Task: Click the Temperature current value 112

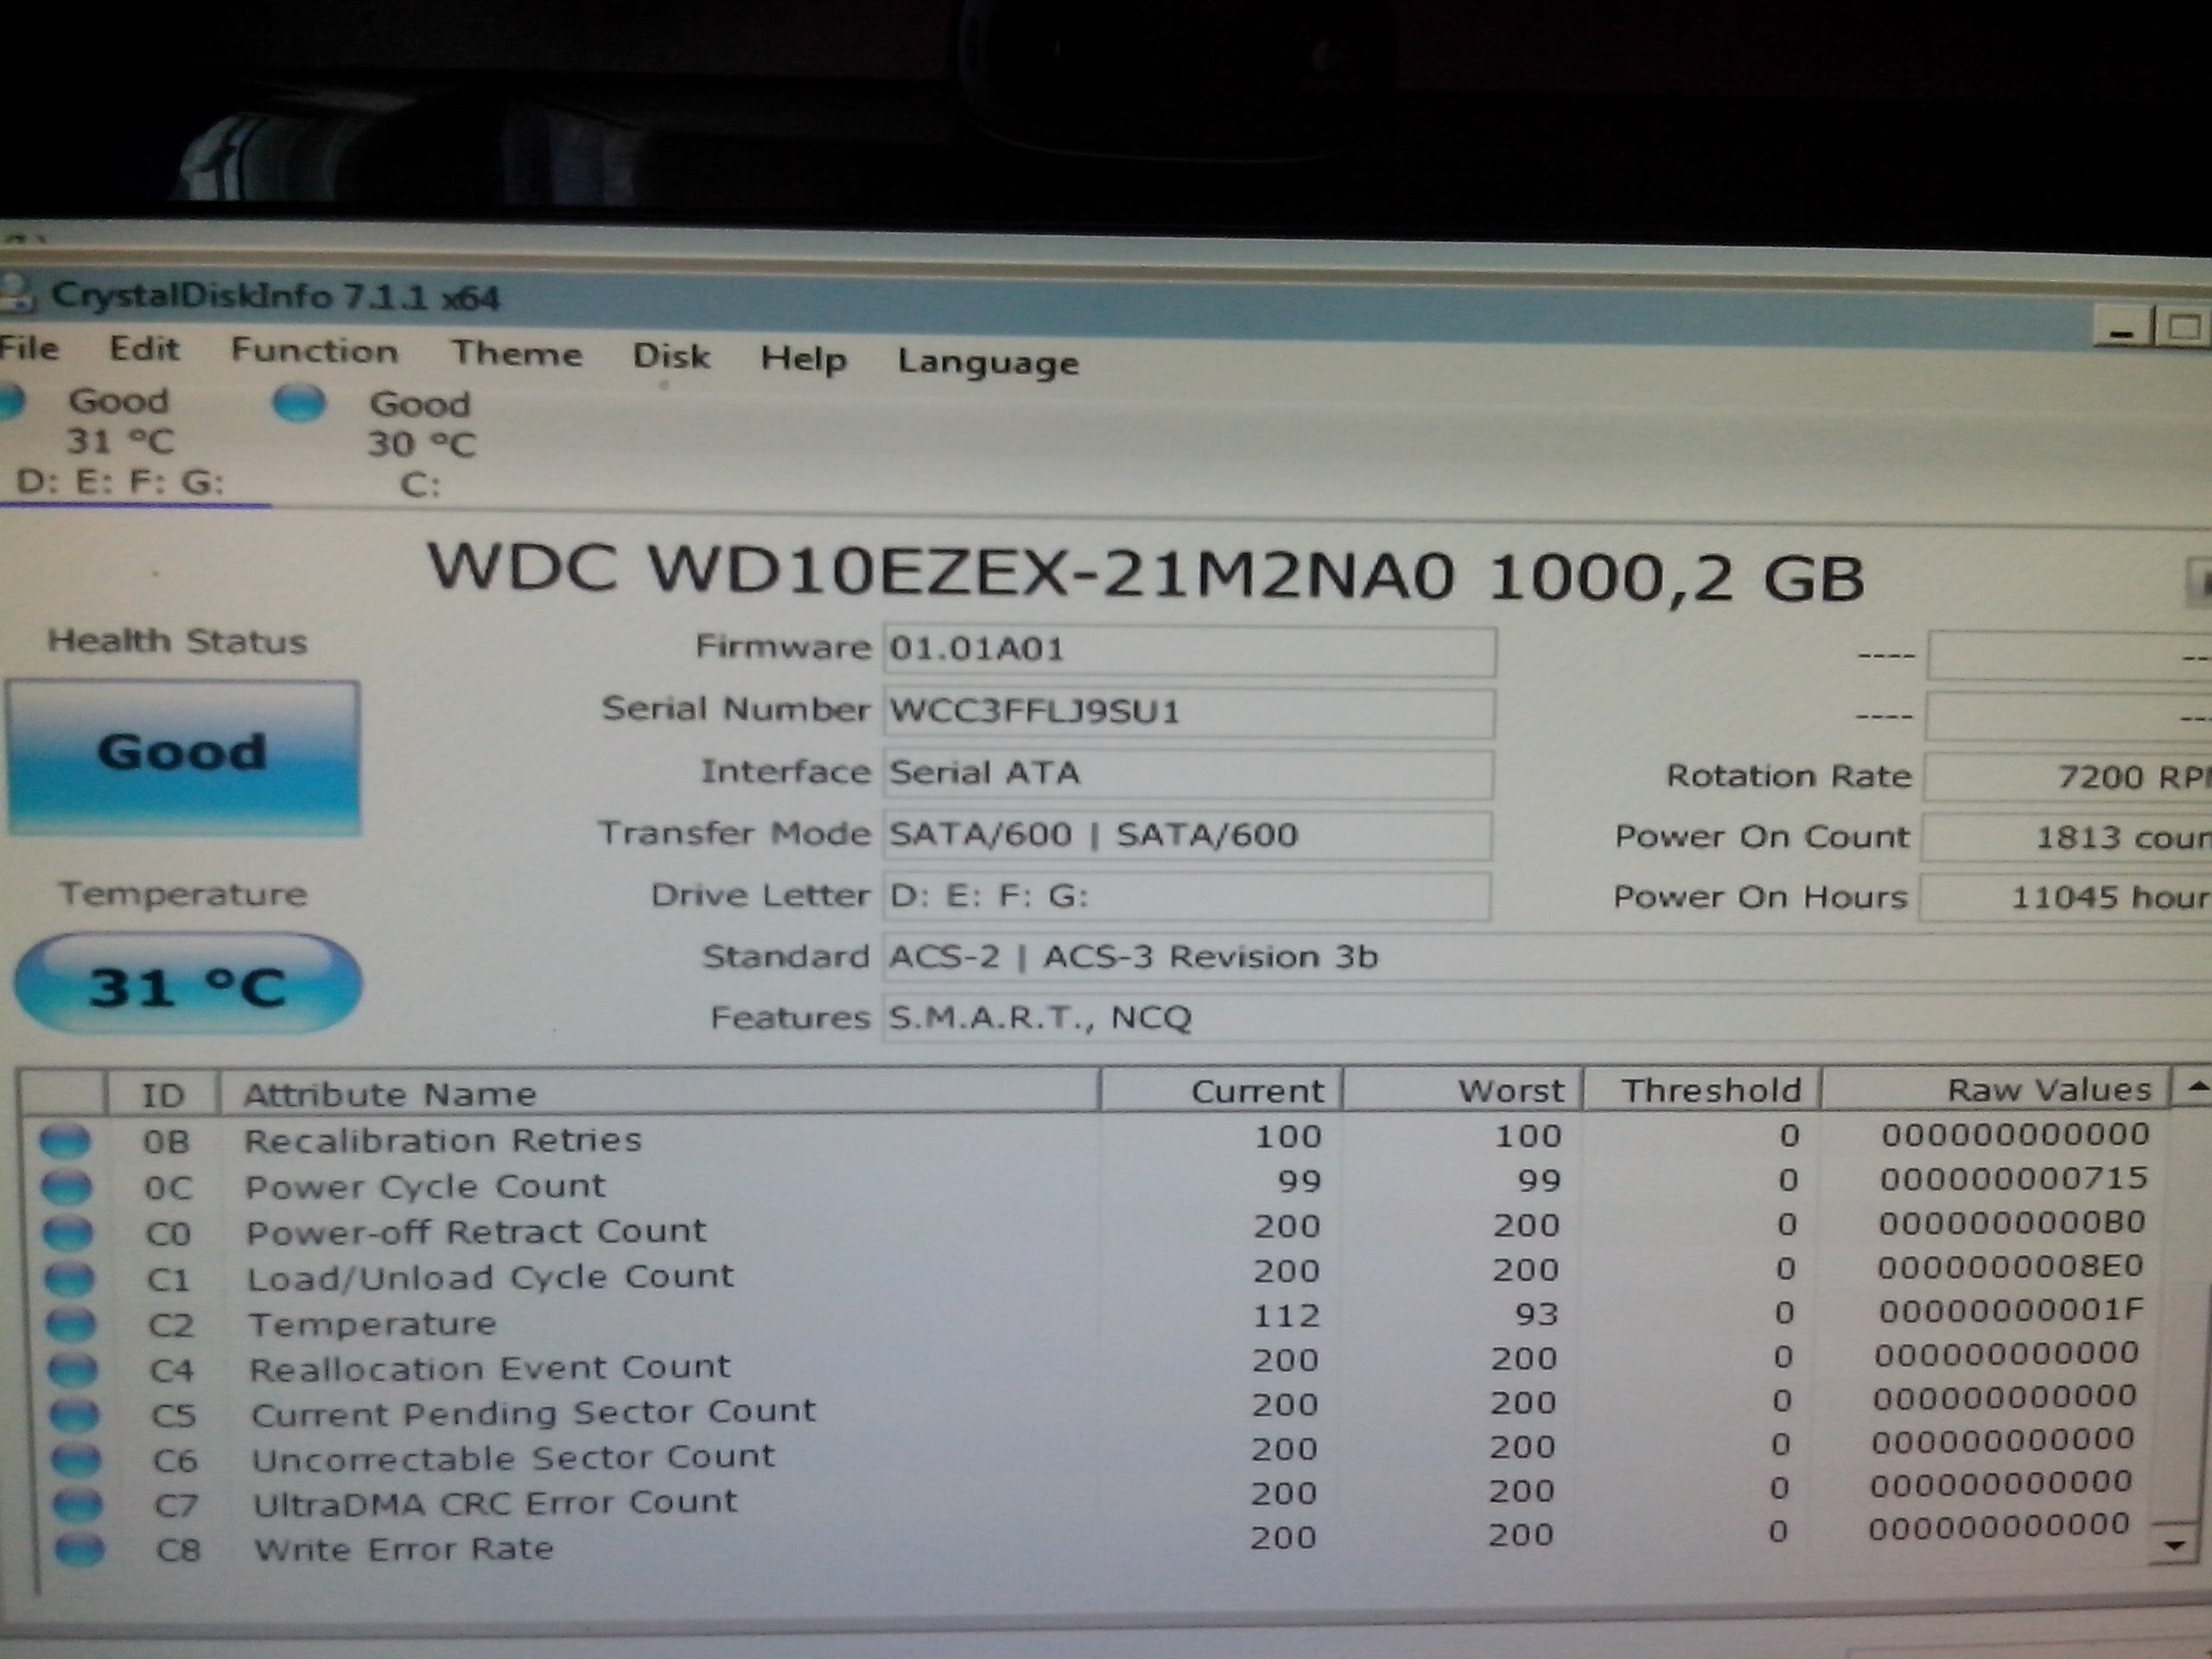Action: (1287, 1315)
